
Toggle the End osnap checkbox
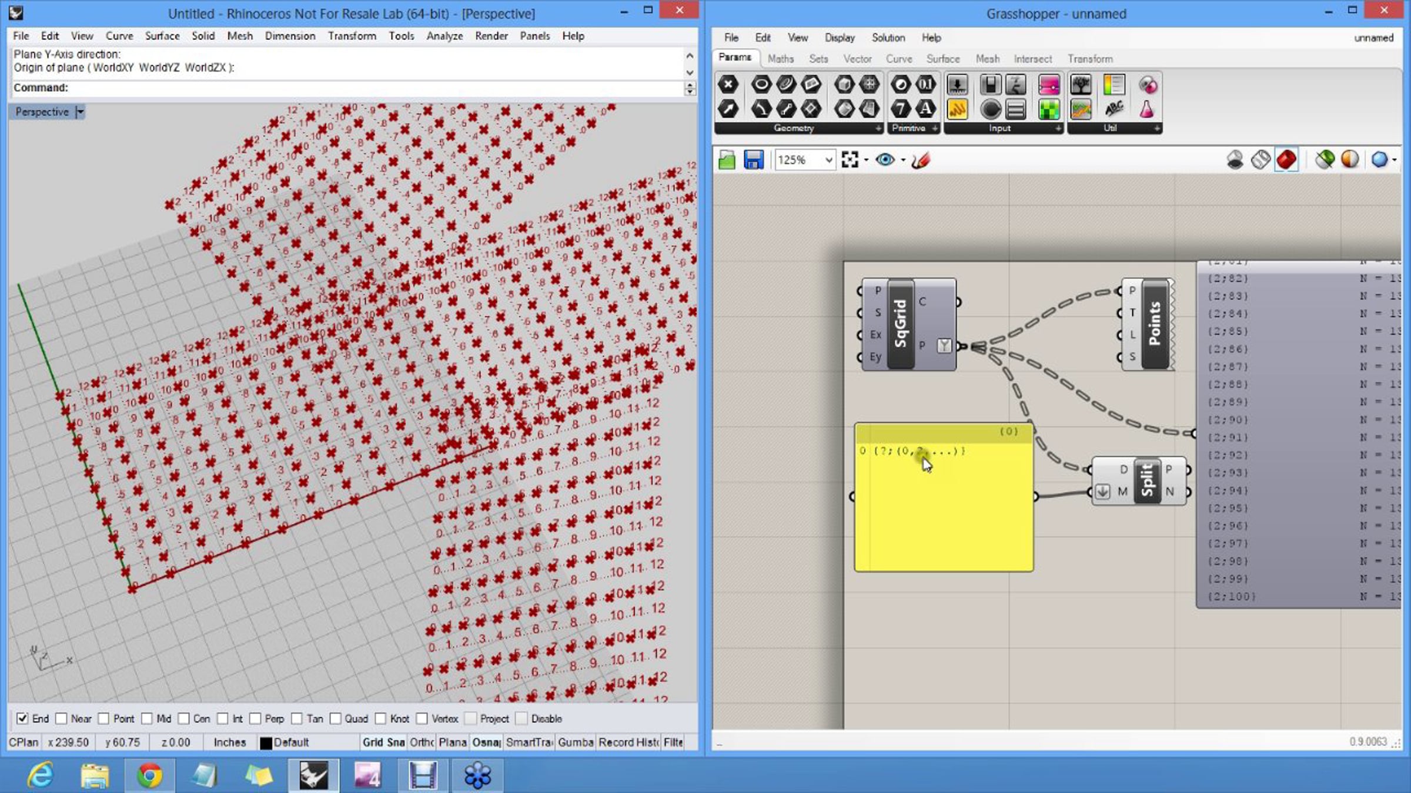22,718
